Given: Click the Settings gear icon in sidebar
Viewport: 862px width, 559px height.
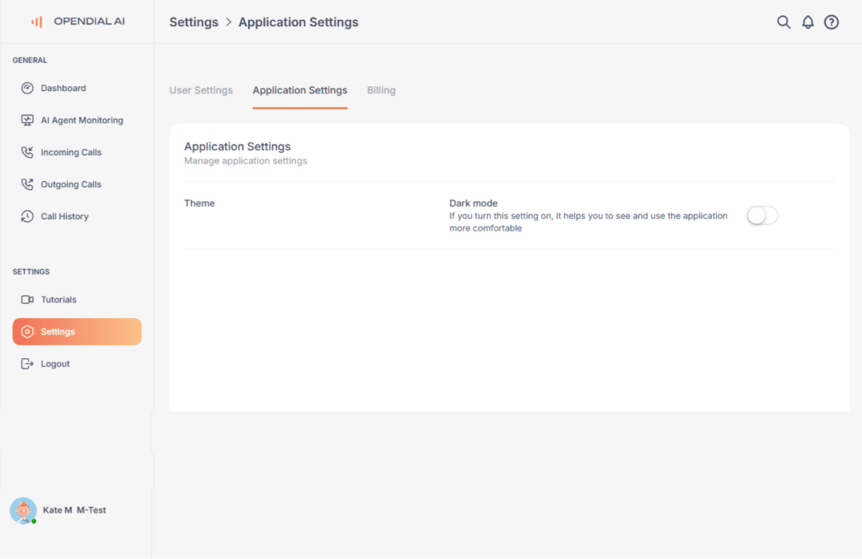Looking at the screenshot, I should [x=26, y=331].
